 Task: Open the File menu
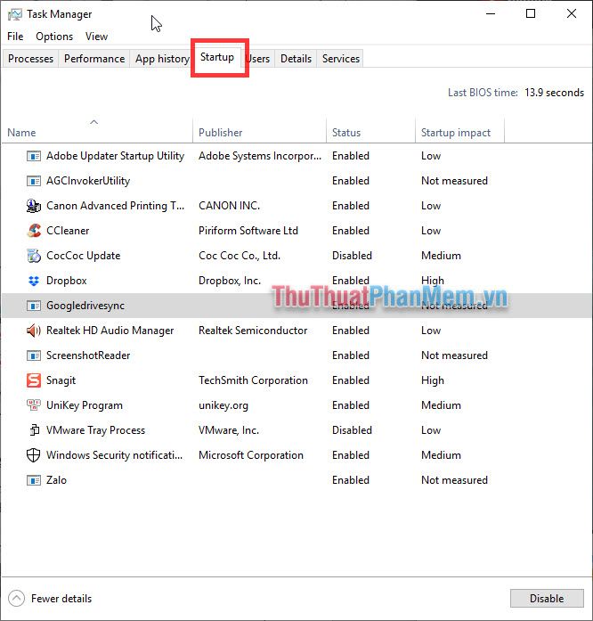point(15,37)
